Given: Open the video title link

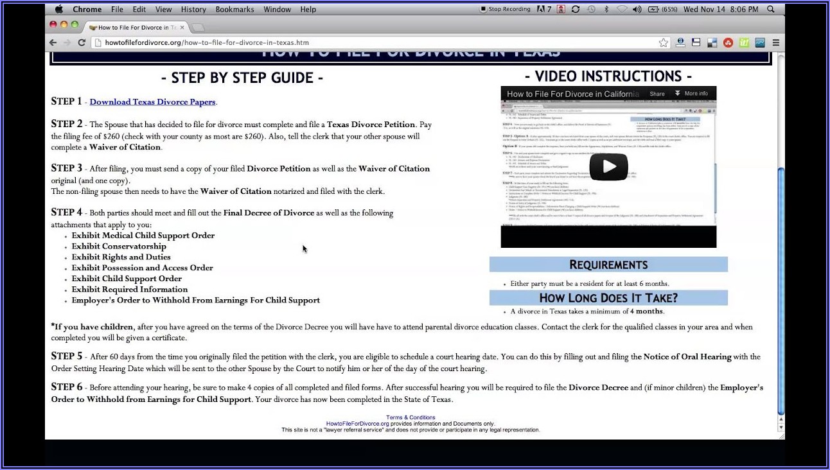Looking at the screenshot, I should (573, 94).
